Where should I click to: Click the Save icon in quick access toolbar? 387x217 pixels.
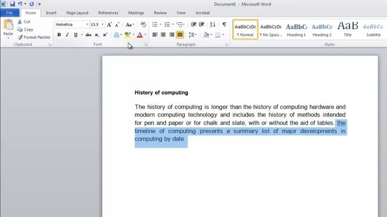(12, 4)
